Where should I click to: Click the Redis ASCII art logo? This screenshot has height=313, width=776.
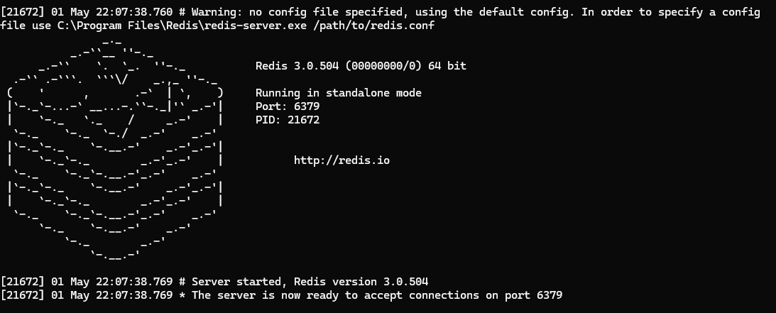pos(115,148)
